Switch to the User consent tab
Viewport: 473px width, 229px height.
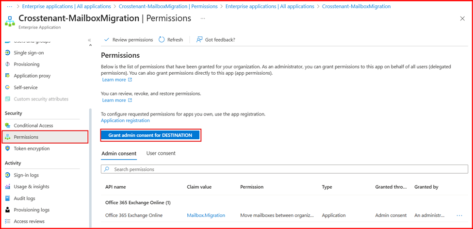(161, 153)
